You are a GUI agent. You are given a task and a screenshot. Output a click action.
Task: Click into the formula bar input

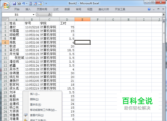107,15
